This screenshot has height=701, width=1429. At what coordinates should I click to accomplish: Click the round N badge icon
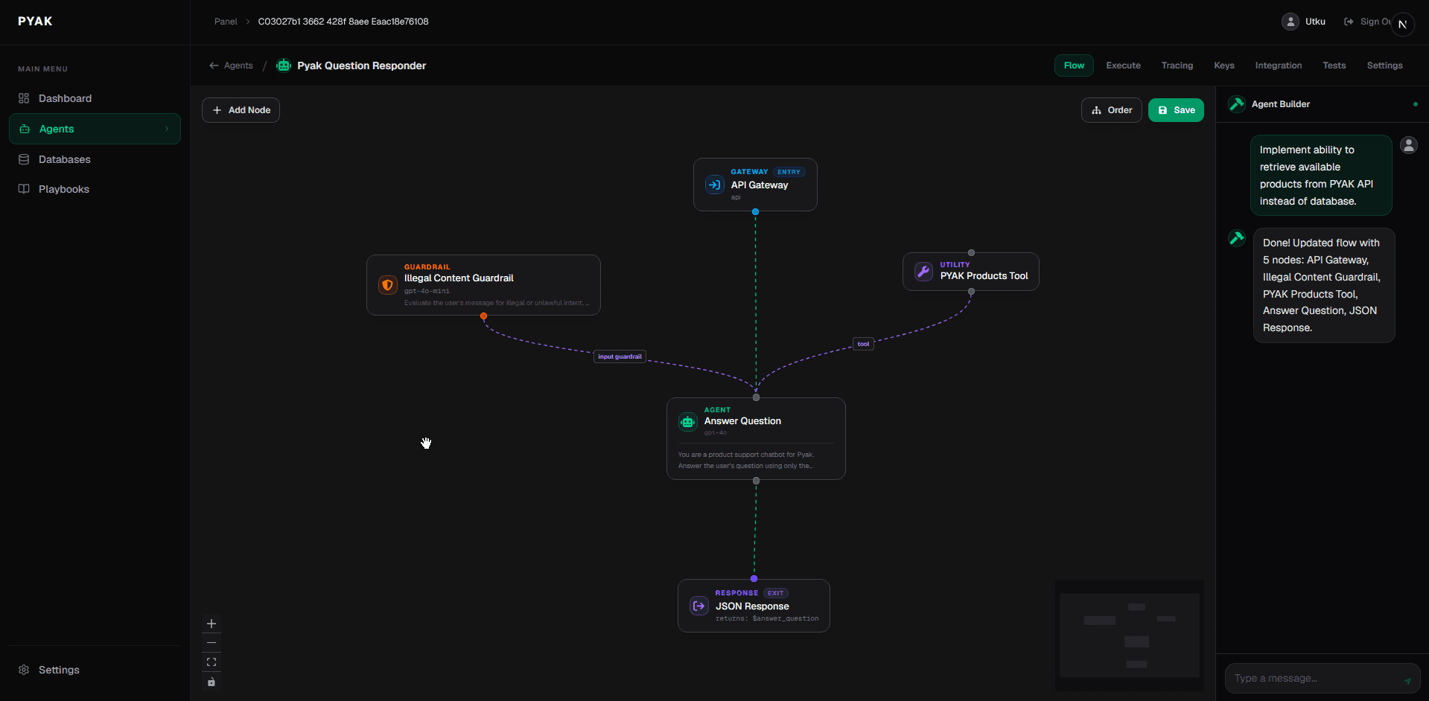click(x=1402, y=24)
